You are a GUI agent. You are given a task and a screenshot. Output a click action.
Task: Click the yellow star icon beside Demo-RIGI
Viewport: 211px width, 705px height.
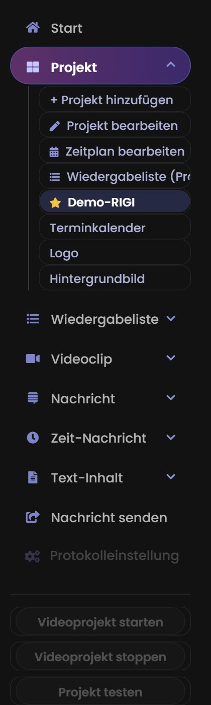(55, 202)
